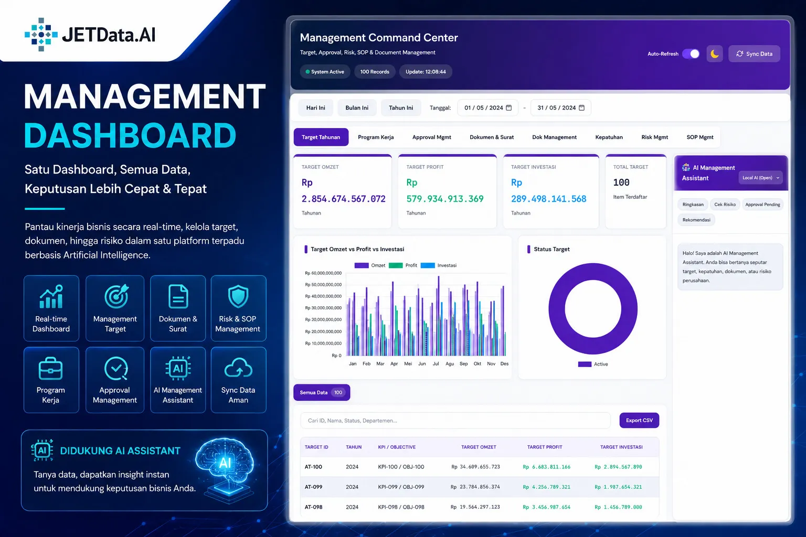Select the SOP Mgmt tab
The image size is (806, 537).
click(x=700, y=137)
